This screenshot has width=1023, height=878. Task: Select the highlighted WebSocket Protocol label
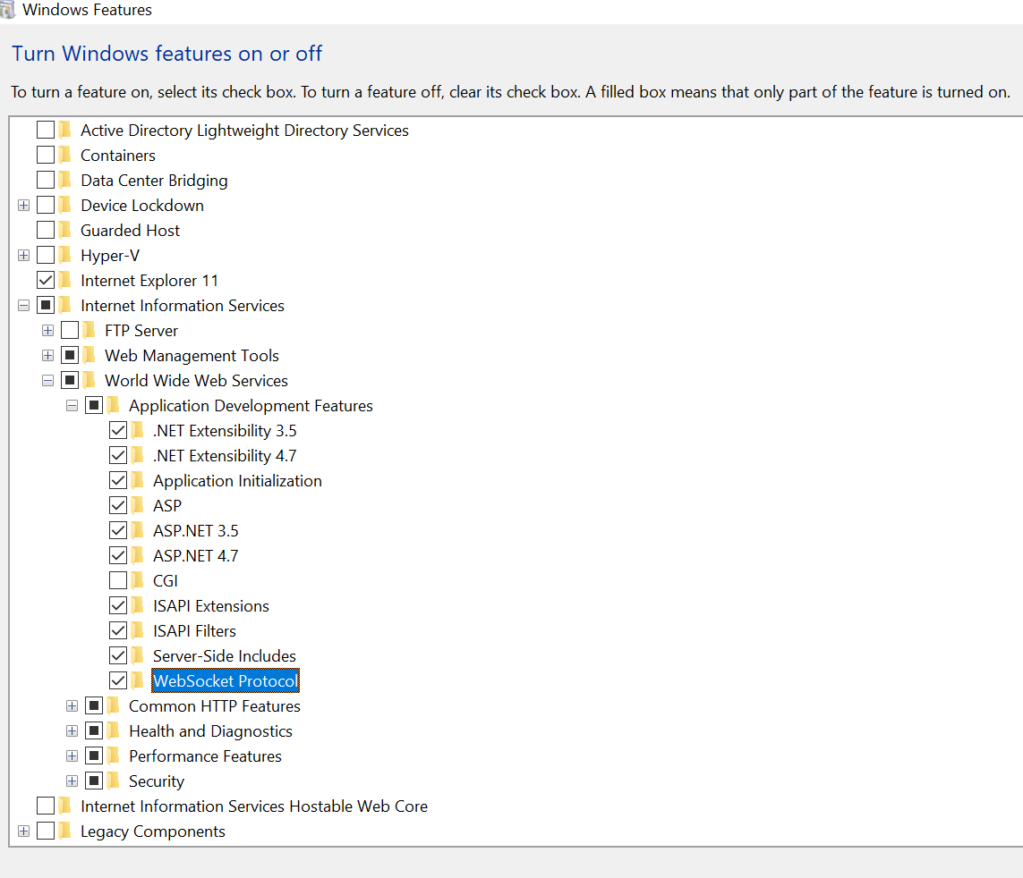225,681
